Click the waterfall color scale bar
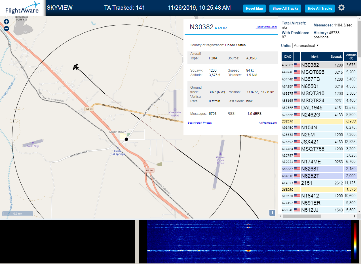The width and height of the screenshot is (361, 264). [x=355, y=241]
